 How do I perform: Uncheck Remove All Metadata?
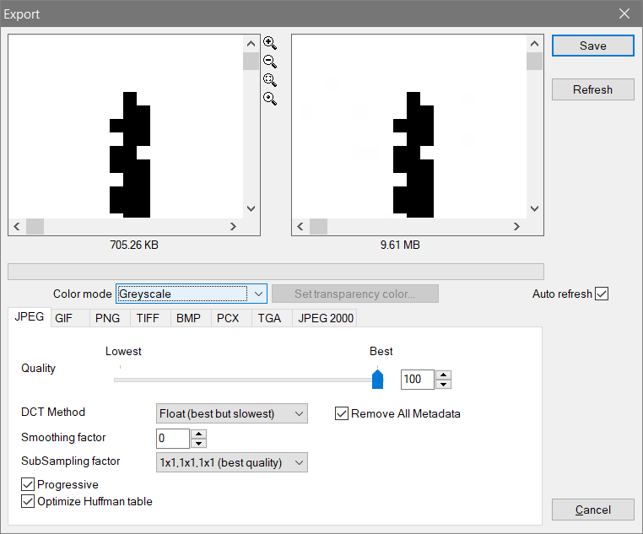[x=342, y=413]
